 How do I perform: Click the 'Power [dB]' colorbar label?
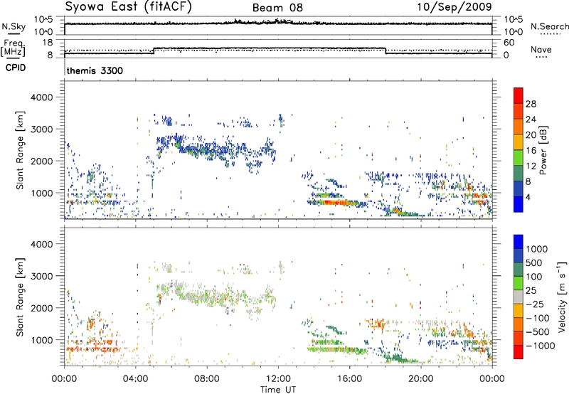(x=543, y=150)
